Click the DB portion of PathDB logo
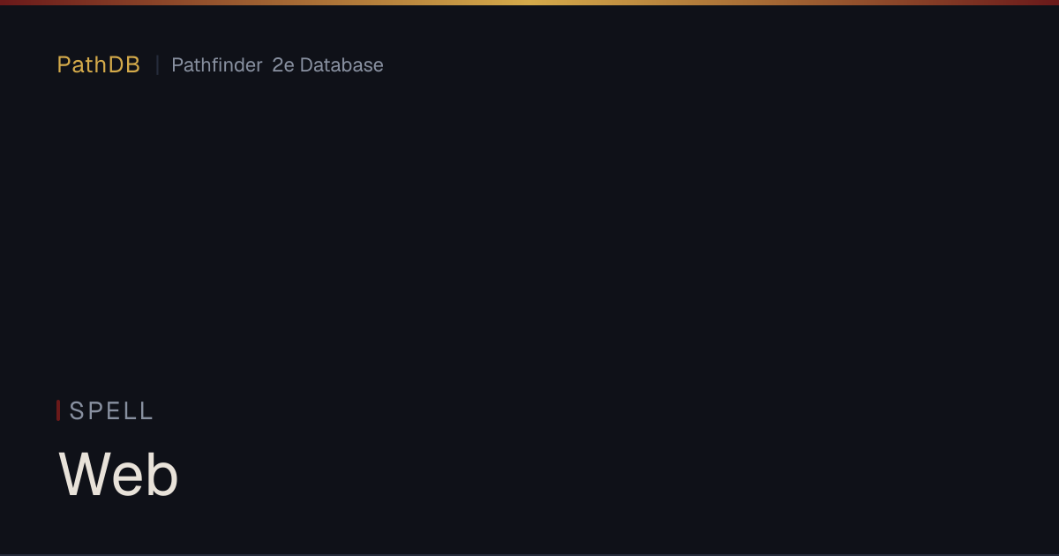The width and height of the screenshot is (1059, 556). click(x=124, y=64)
